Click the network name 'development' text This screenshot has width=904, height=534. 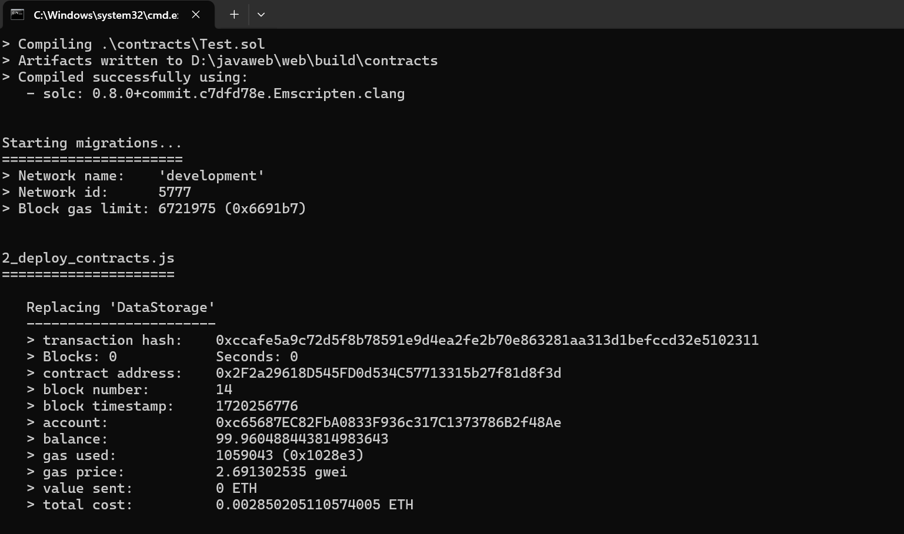[212, 176]
